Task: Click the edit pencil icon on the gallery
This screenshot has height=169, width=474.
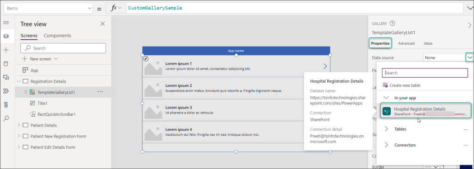Action: 146,59
